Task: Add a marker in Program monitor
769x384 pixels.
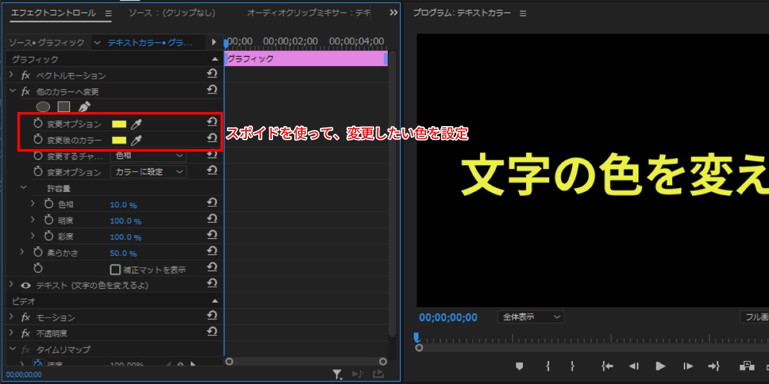Action: pos(520,366)
